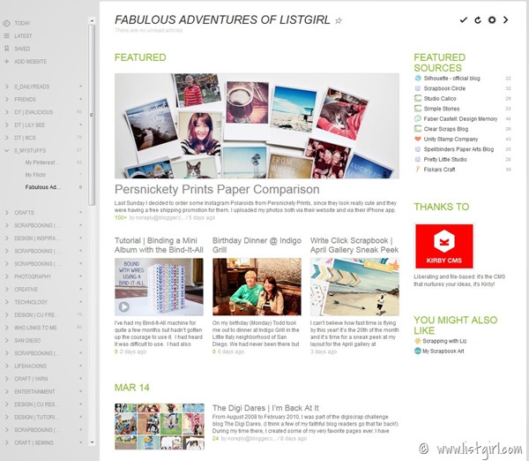Open Silhouette official blog featured source
This screenshot has height=461, width=529.
point(451,79)
